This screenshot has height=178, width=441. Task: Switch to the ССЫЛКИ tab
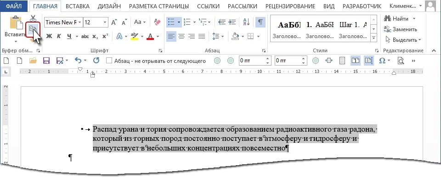click(209, 6)
